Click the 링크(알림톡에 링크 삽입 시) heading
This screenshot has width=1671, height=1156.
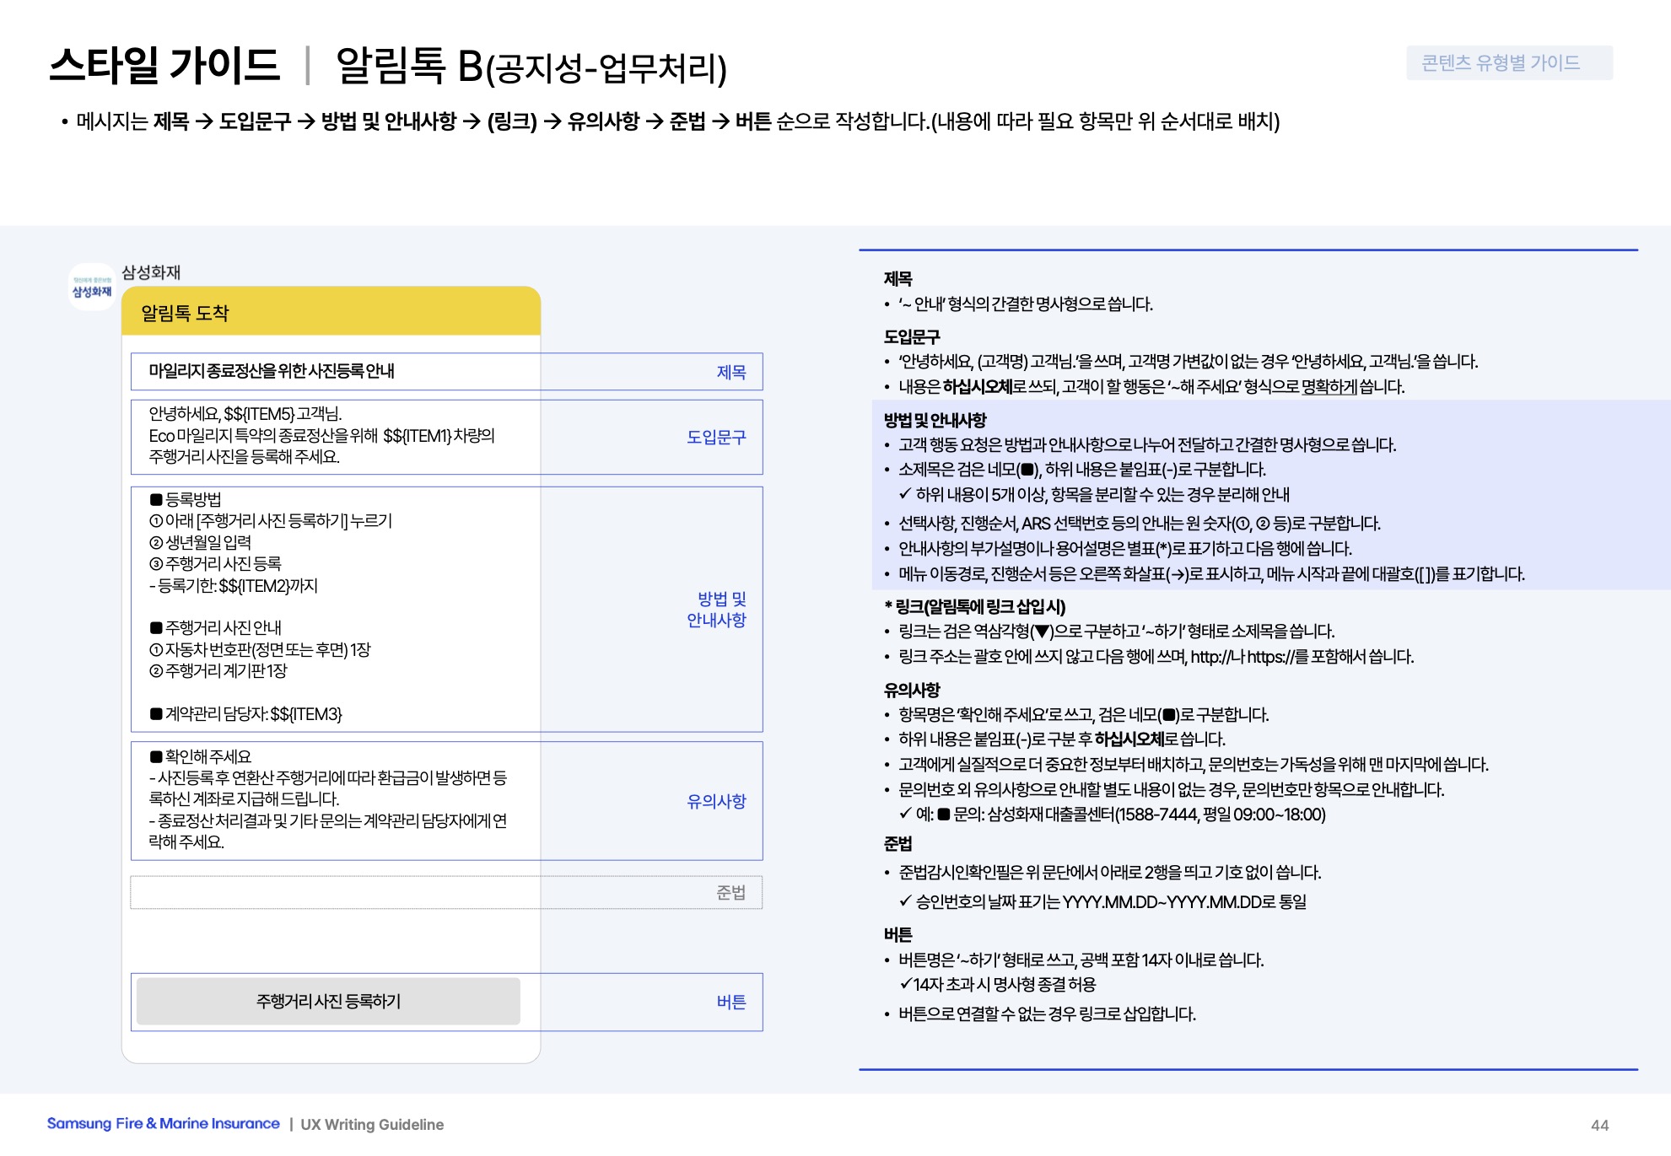pos(974,606)
